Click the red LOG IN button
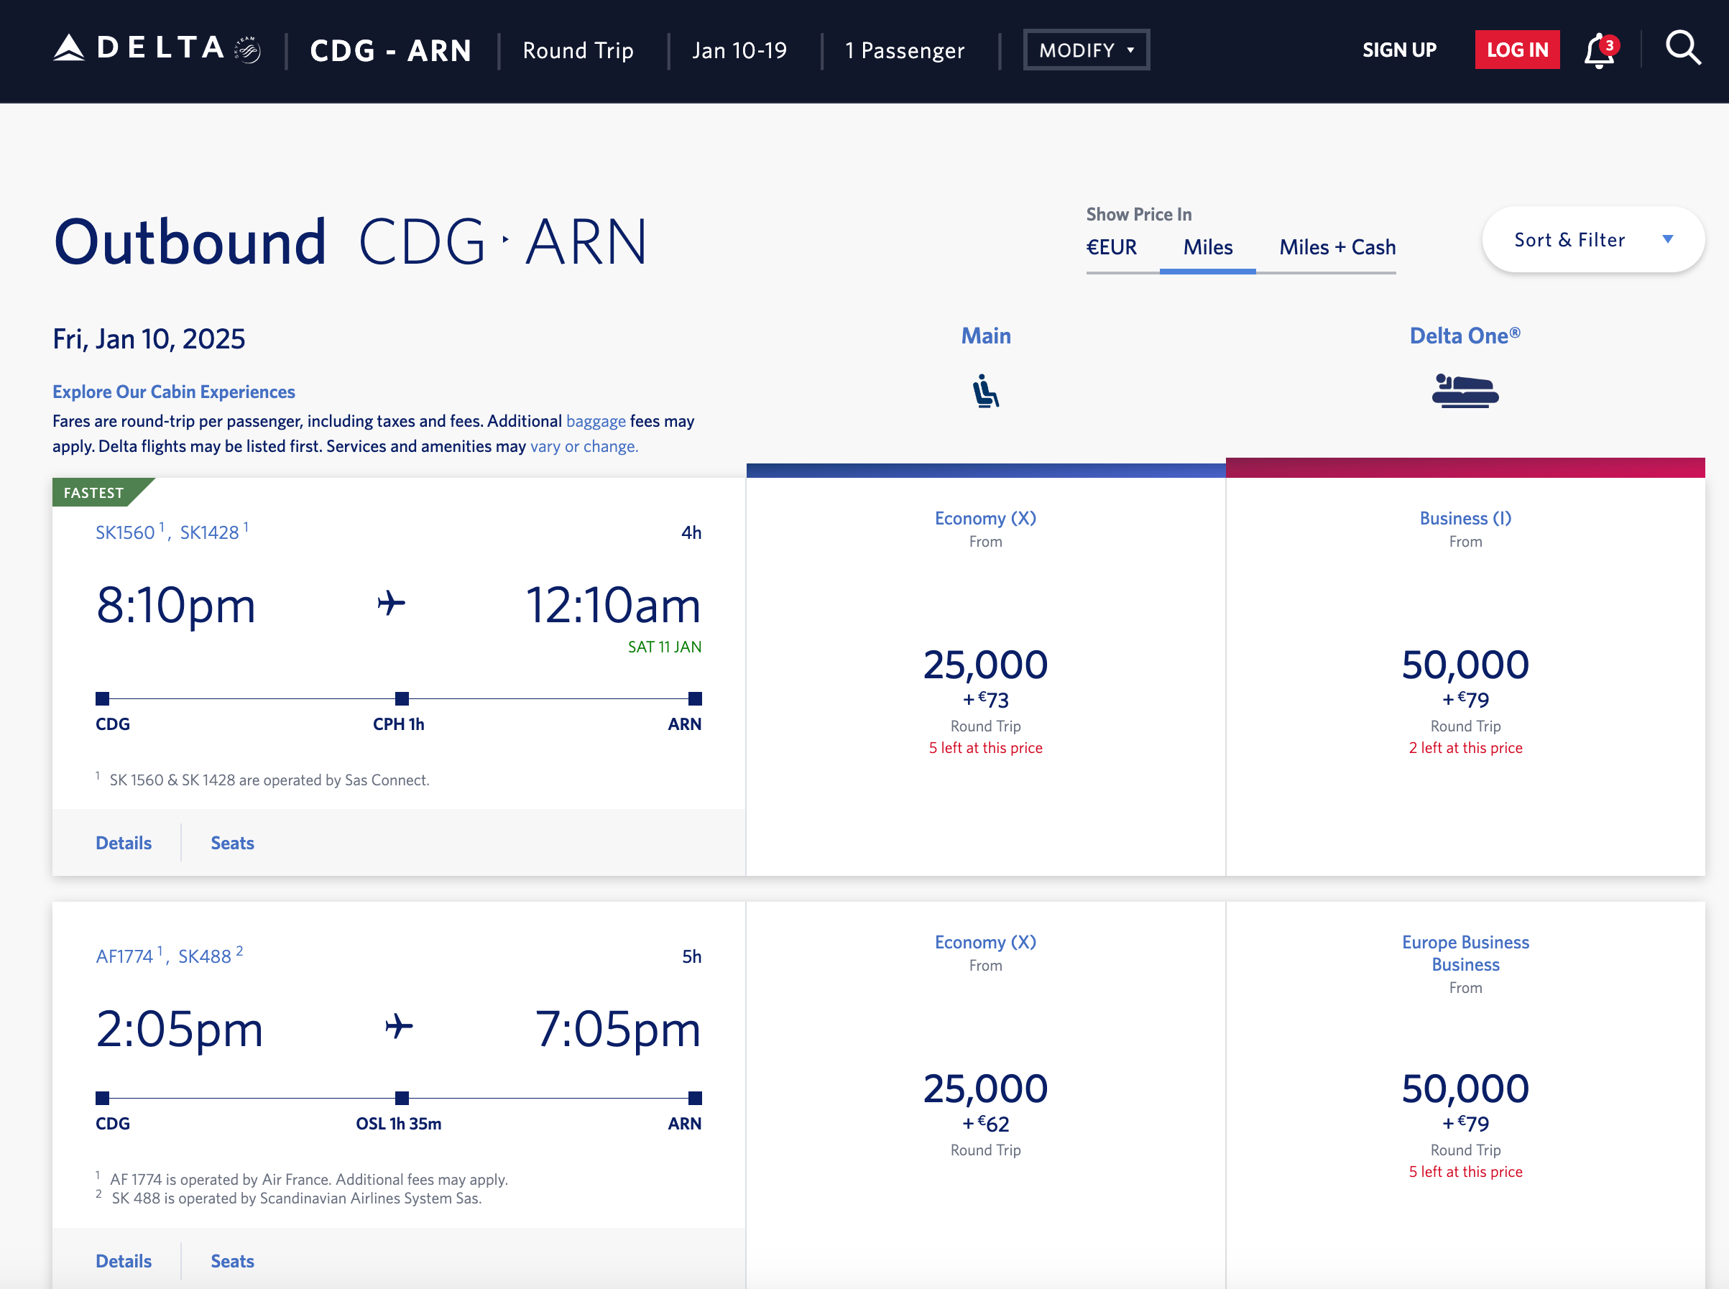The image size is (1729, 1289). pos(1517,50)
